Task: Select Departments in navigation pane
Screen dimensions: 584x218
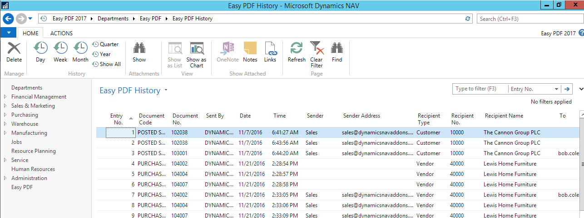Action: pos(27,88)
